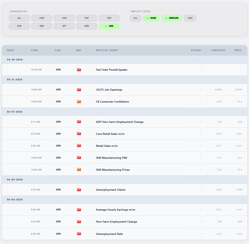
Task: Click the impact folder for Unemployment Claims
Action: pyautogui.click(x=79, y=190)
